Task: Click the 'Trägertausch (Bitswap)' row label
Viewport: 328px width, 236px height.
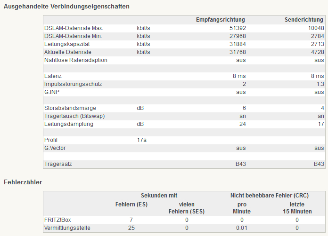Action: [x=74, y=116]
